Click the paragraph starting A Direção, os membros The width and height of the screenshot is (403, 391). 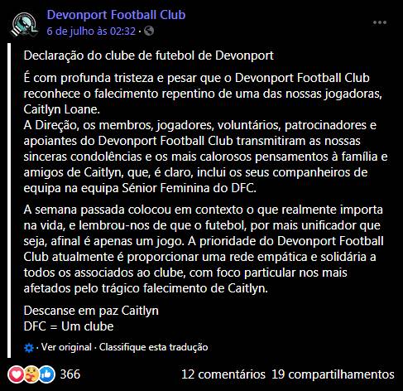point(205,157)
